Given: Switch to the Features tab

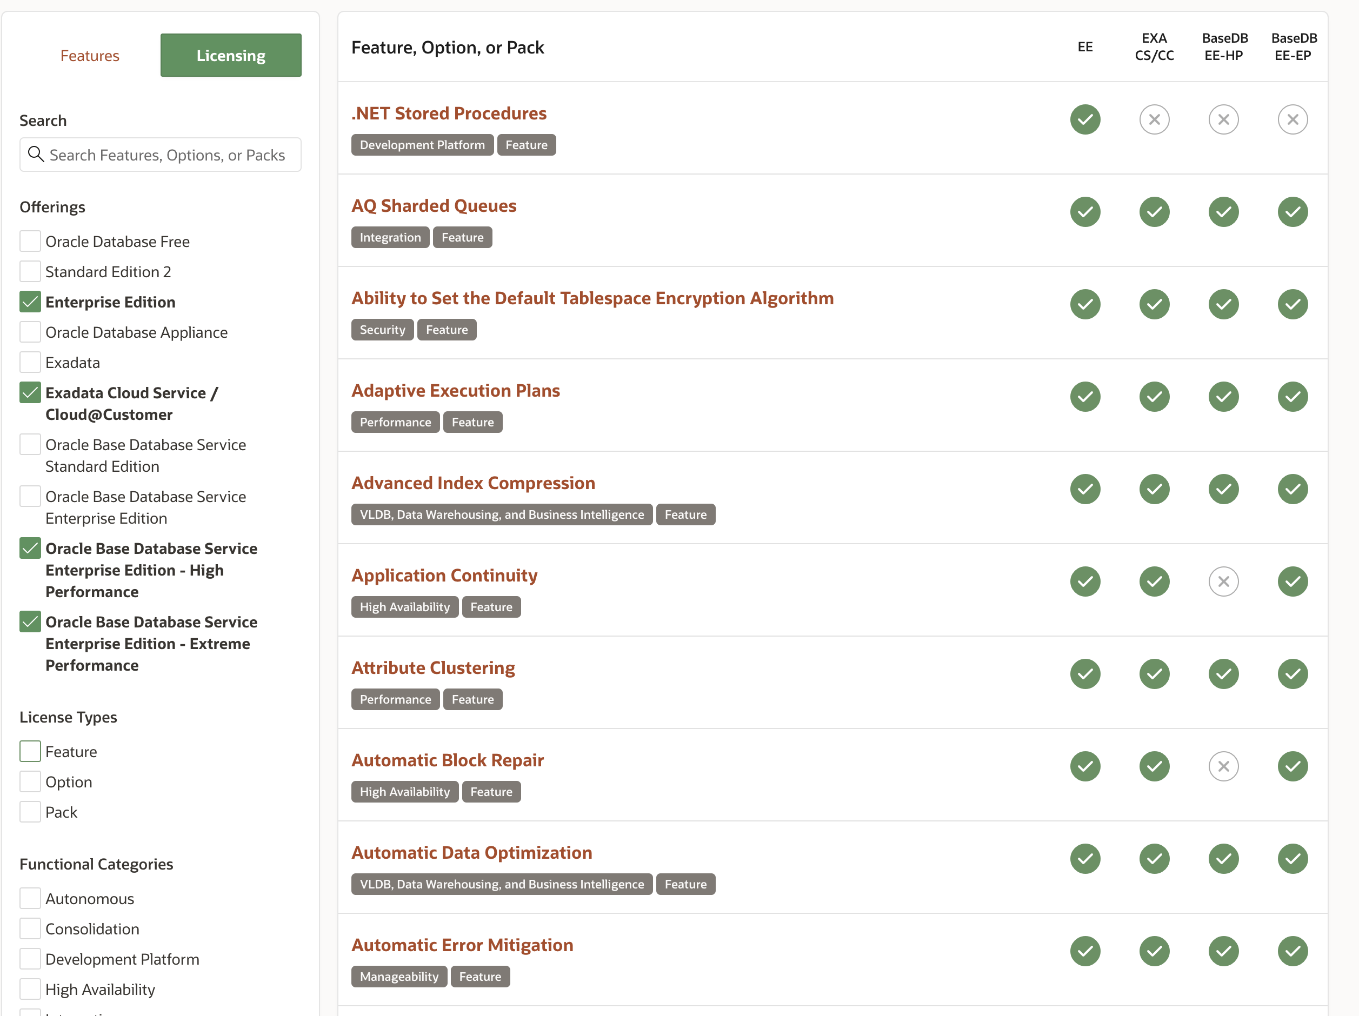Looking at the screenshot, I should tap(90, 55).
